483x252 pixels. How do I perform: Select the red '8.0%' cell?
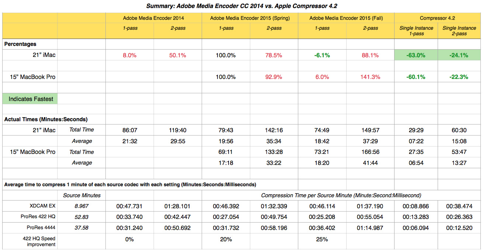(x=129, y=55)
